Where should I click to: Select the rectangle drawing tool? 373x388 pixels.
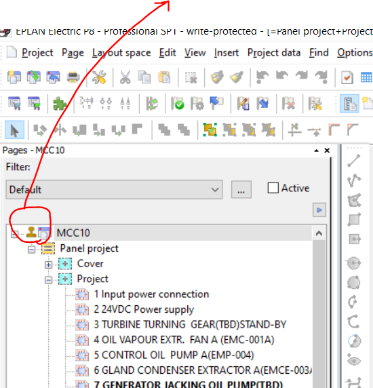354,220
